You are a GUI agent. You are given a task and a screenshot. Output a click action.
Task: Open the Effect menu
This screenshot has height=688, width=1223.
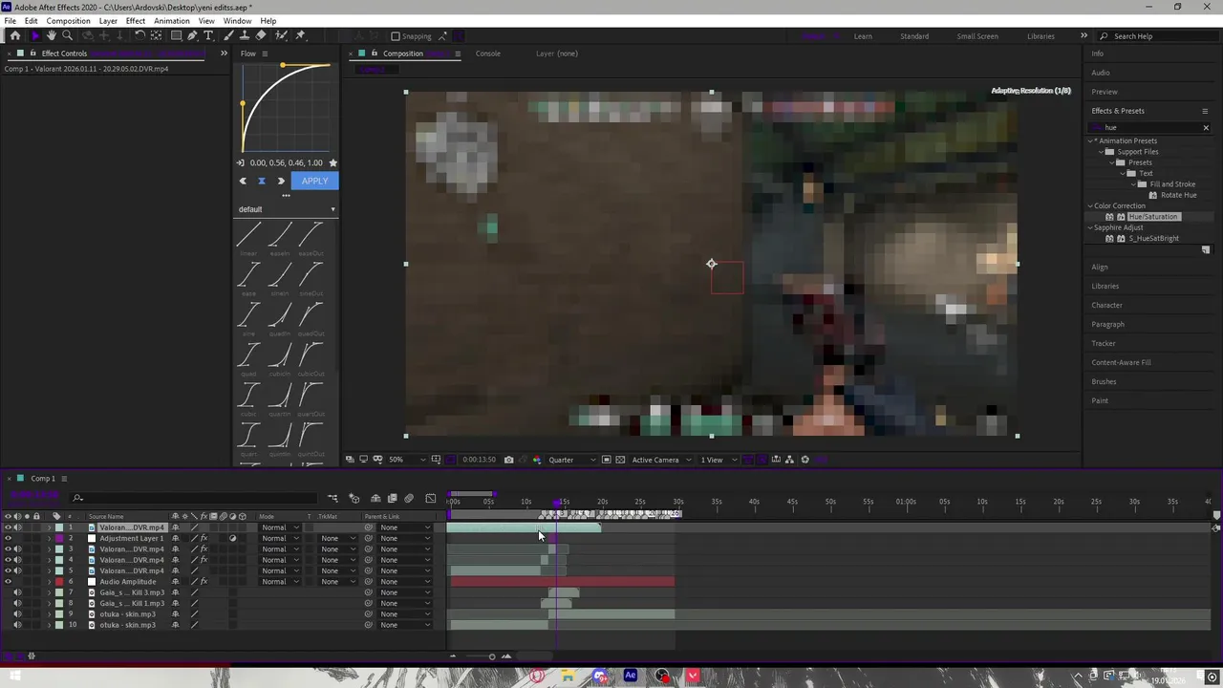coord(136,21)
